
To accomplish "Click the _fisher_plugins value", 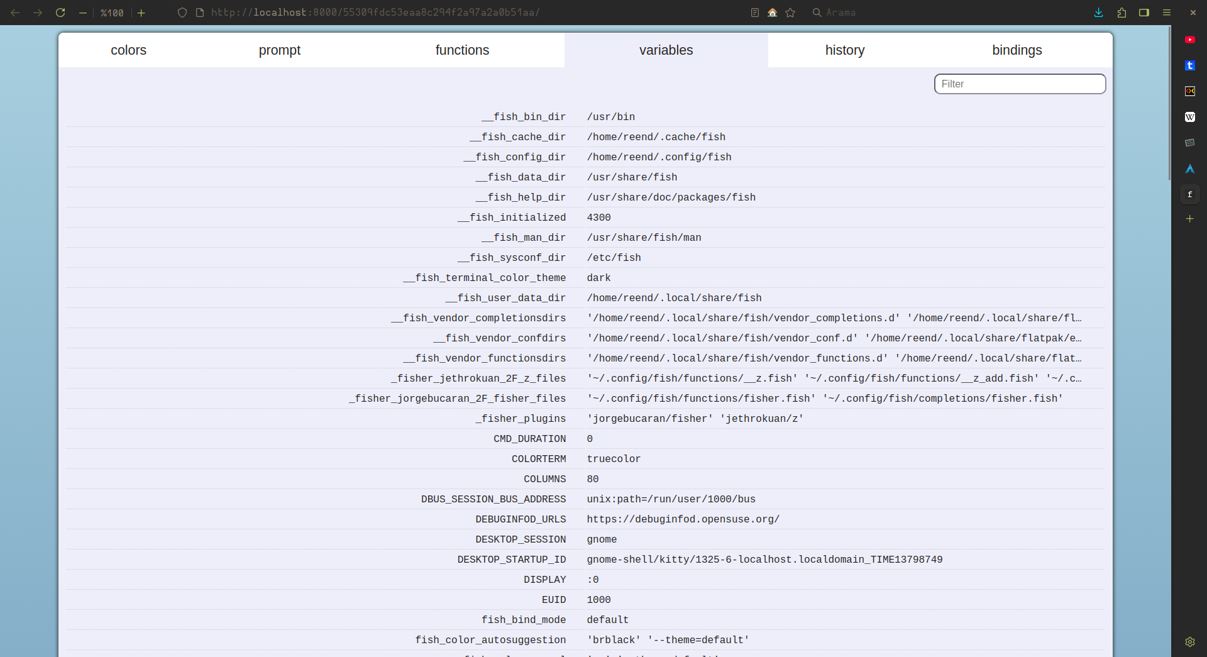I will point(695,419).
